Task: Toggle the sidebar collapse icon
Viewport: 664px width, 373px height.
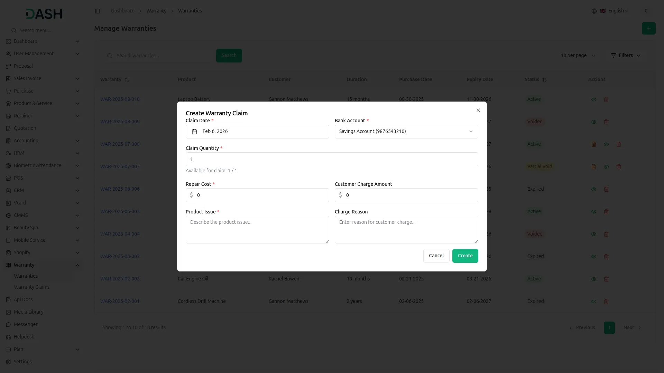Action: (98, 11)
